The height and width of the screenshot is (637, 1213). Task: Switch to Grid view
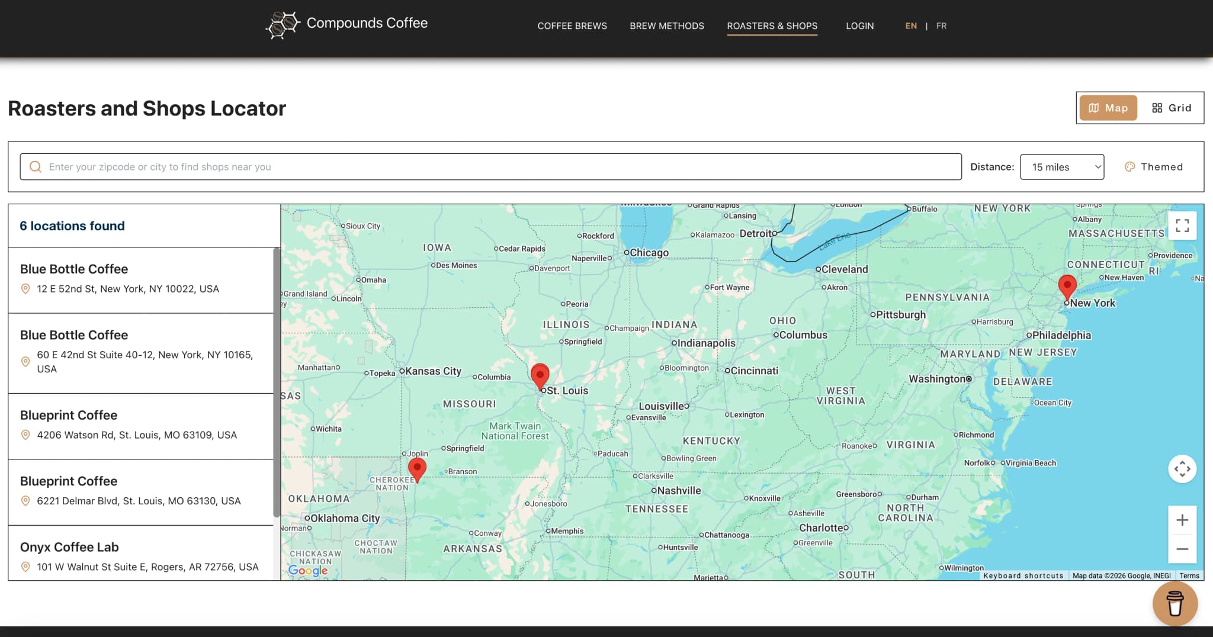click(x=1172, y=108)
